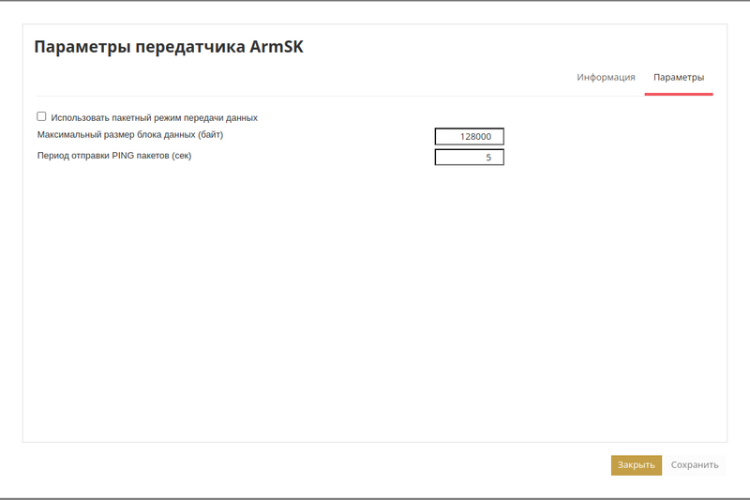
Task: Click the 'Использовать пакетный режим передачи данных' label
Action: pyautogui.click(x=154, y=118)
